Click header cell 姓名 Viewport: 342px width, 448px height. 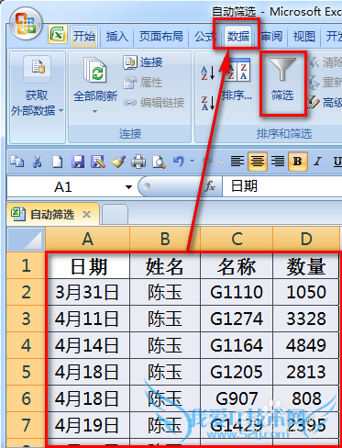[x=165, y=265]
